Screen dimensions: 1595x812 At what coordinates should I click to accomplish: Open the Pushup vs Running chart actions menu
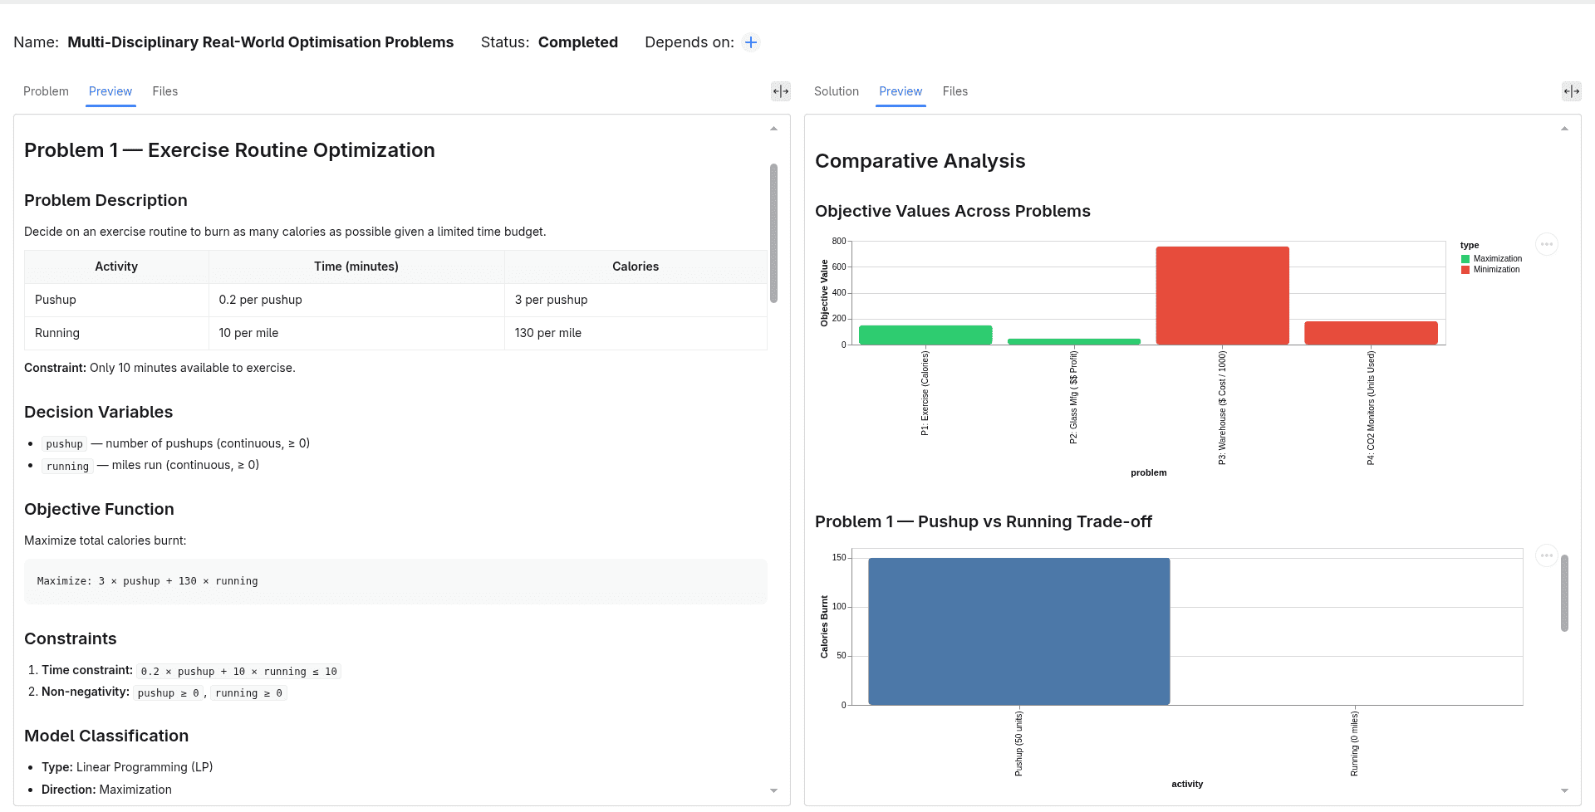point(1546,555)
